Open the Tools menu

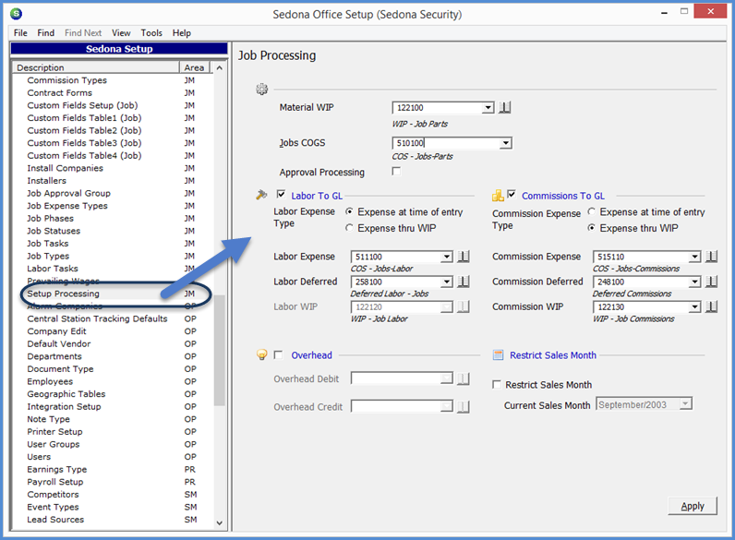pyautogui.click(x=151, y=33)
